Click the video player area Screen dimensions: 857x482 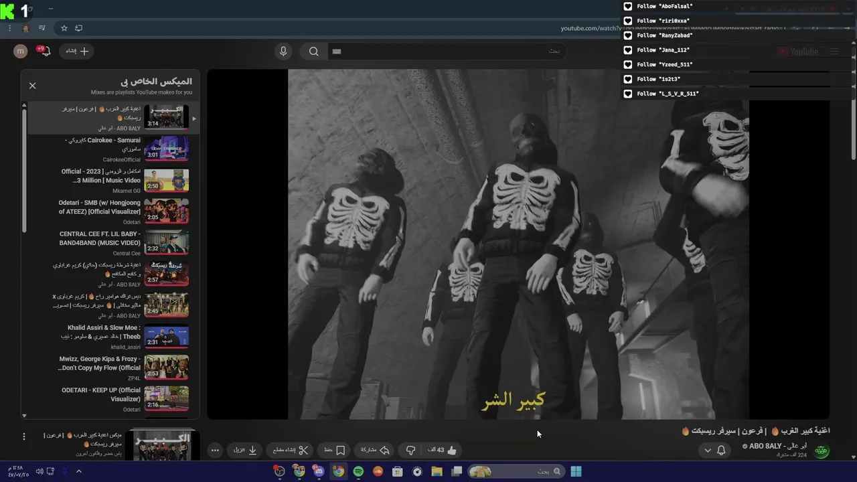click(518, 244)
